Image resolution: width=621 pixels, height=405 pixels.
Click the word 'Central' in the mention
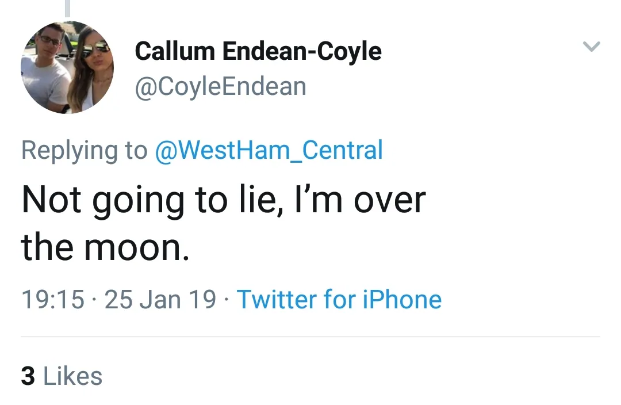342,150
